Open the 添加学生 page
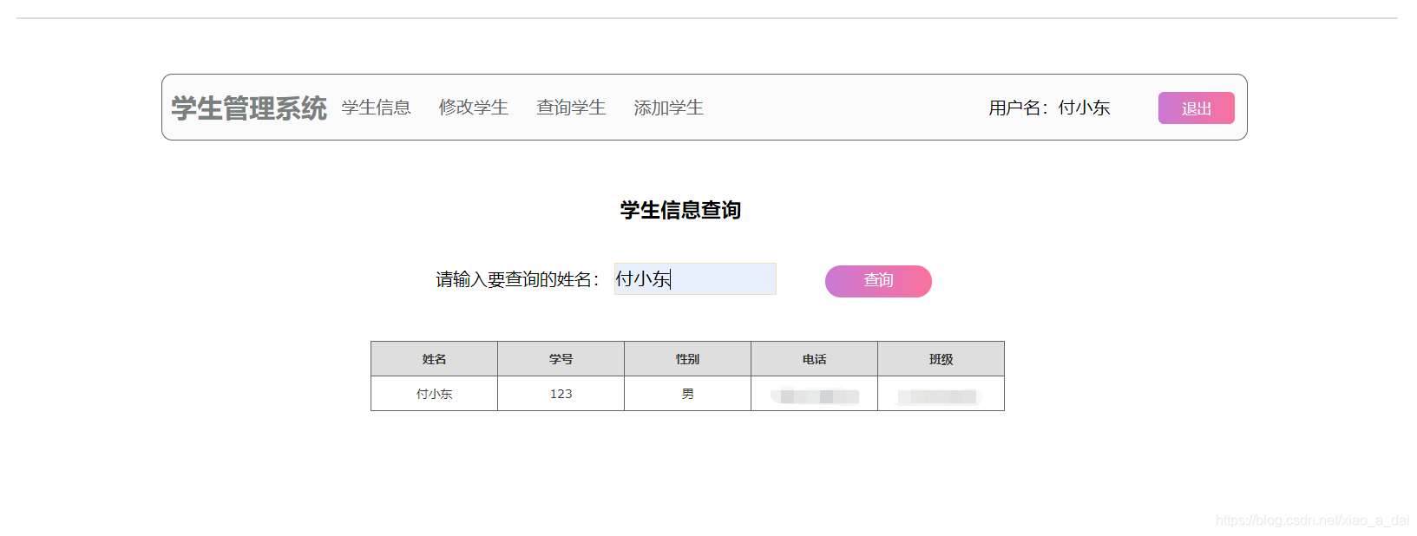The width and height of the screenshot is (1417, 536). click(668, 108)
